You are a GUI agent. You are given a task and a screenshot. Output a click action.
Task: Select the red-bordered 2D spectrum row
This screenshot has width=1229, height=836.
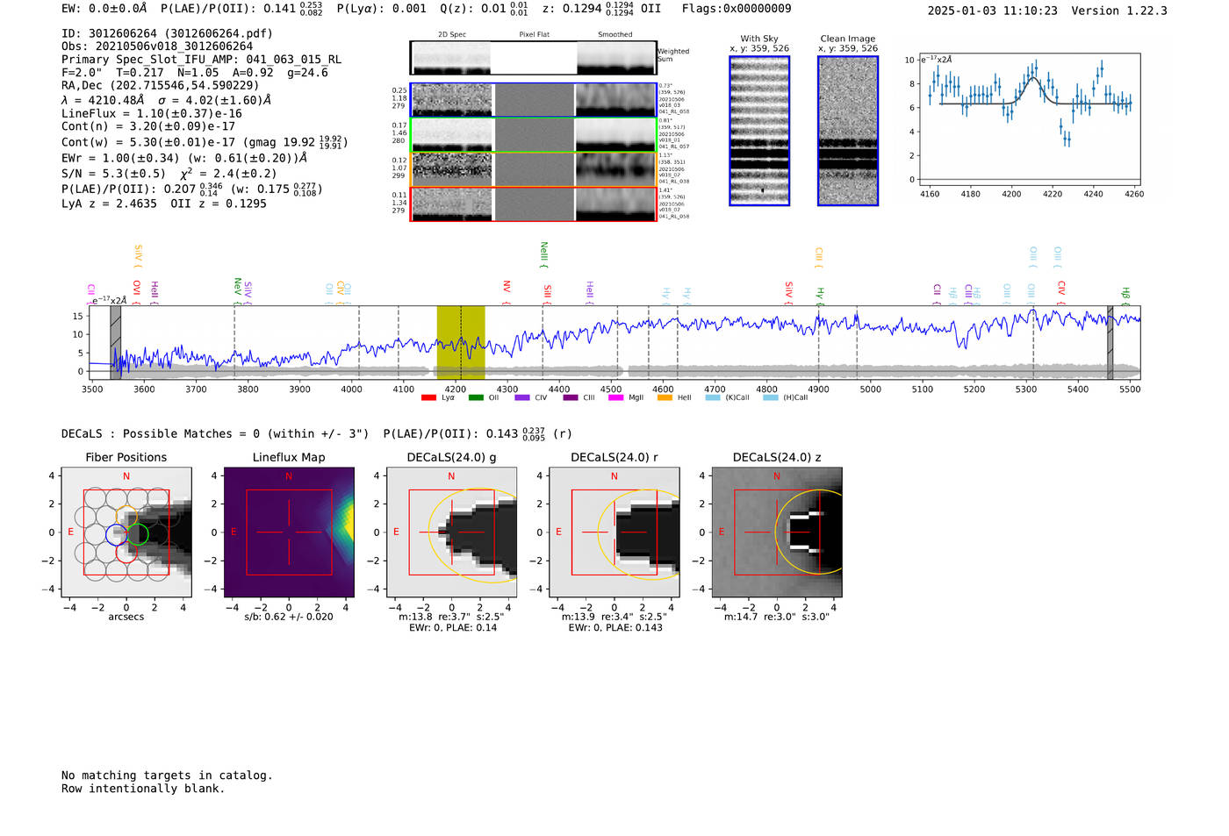click(534, 204)
